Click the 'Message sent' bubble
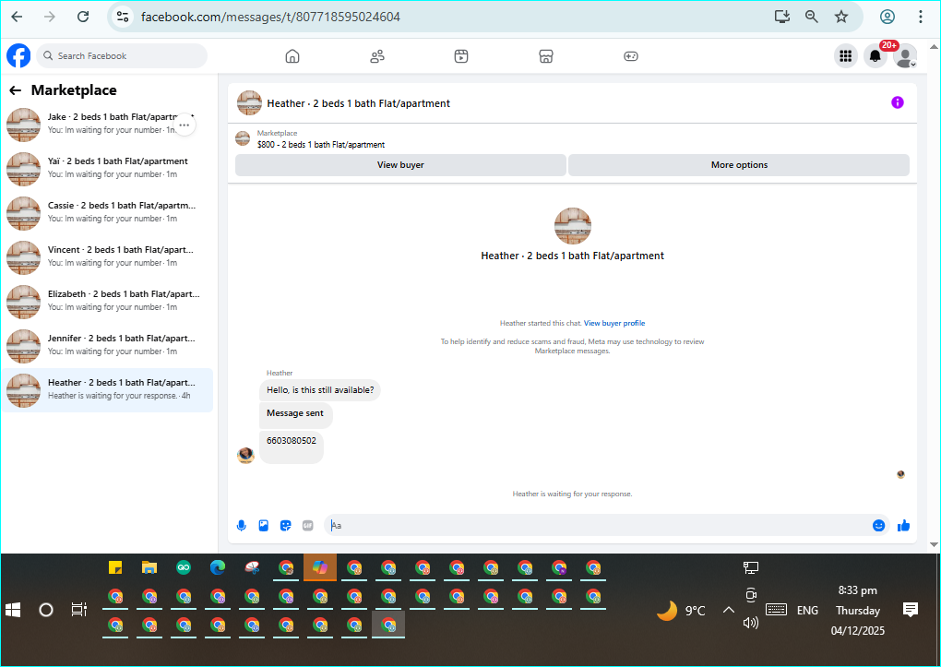The width and height of the screenshot is (941, 667). 295,413
